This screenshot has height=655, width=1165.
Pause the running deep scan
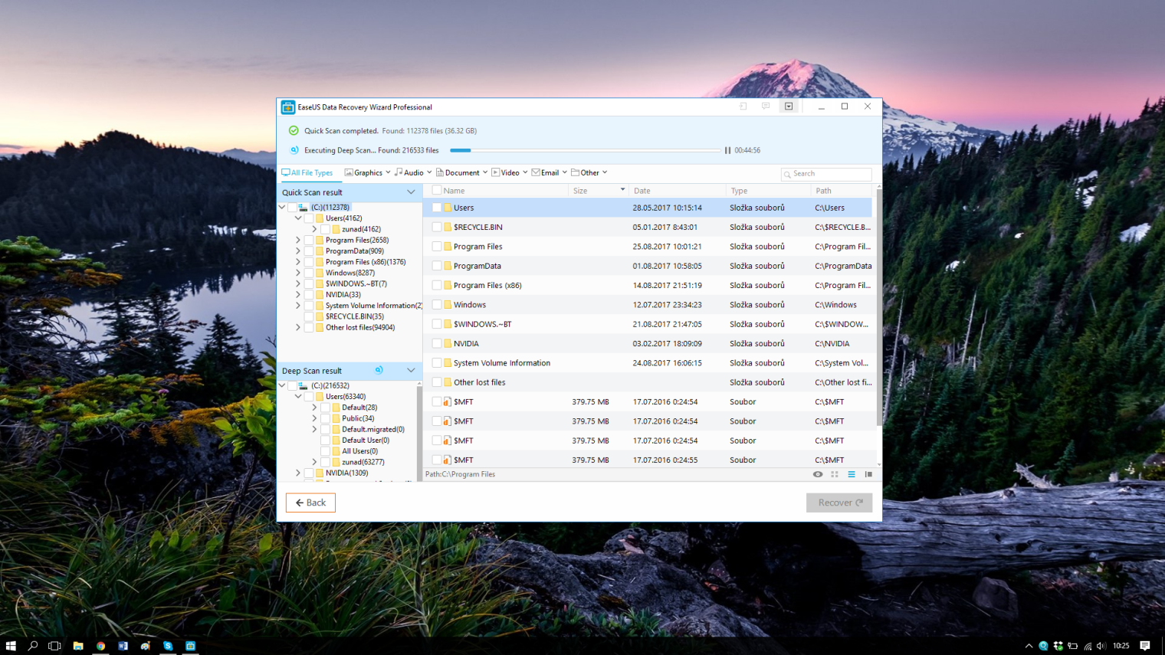point(727,150)
